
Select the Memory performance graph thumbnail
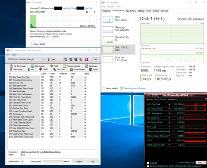click(108, 29)
